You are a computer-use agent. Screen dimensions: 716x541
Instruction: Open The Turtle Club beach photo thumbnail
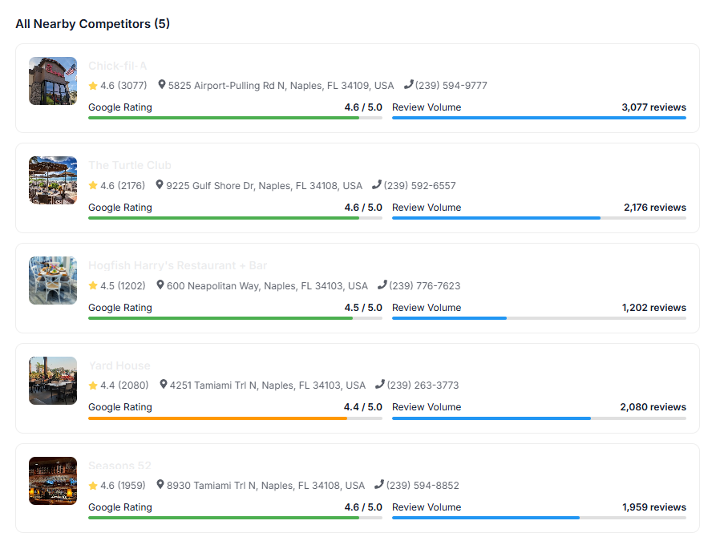tap(53, 180)
